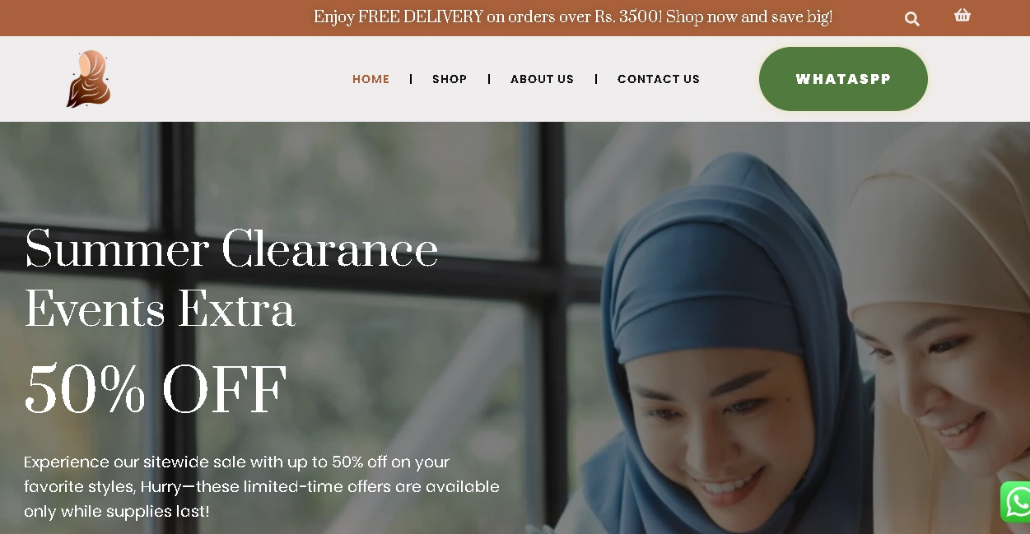Click the separator between HOME and SHOP

[411, 79]
